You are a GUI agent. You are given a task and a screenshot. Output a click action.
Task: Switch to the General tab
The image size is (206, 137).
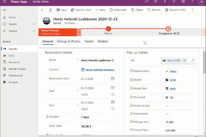[x=48, y=41]
